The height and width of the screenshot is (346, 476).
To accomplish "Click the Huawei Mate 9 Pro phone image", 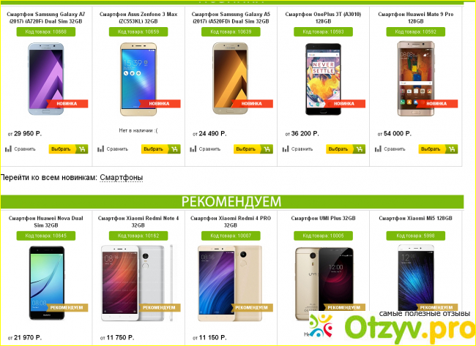I will pyautogui.click(x=416, y=79).
